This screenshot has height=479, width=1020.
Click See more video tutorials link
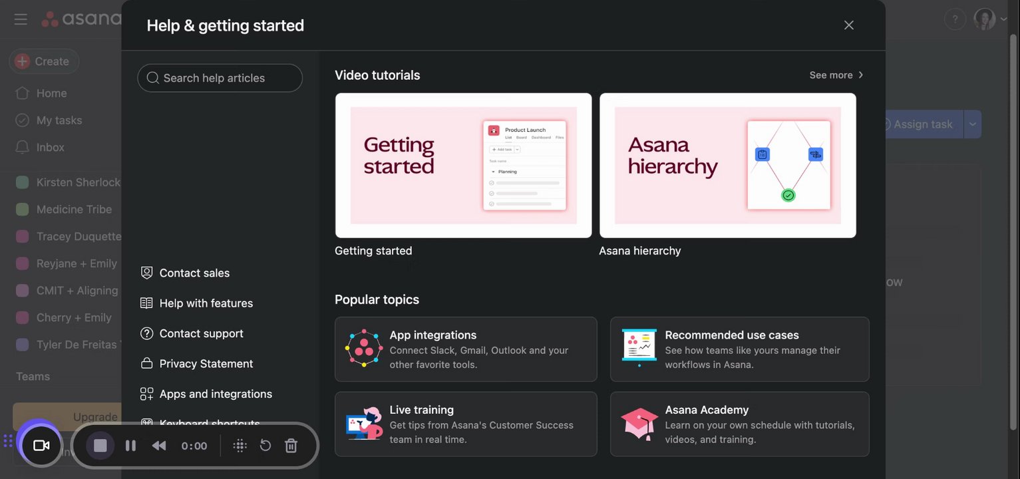coord(836,75)
